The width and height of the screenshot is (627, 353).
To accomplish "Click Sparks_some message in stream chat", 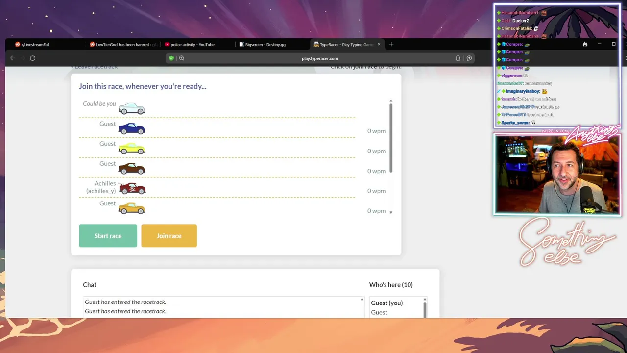I will (x=516, y=123).
